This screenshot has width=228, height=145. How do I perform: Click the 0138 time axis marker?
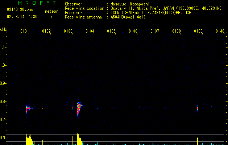click(x=177, y=31)
